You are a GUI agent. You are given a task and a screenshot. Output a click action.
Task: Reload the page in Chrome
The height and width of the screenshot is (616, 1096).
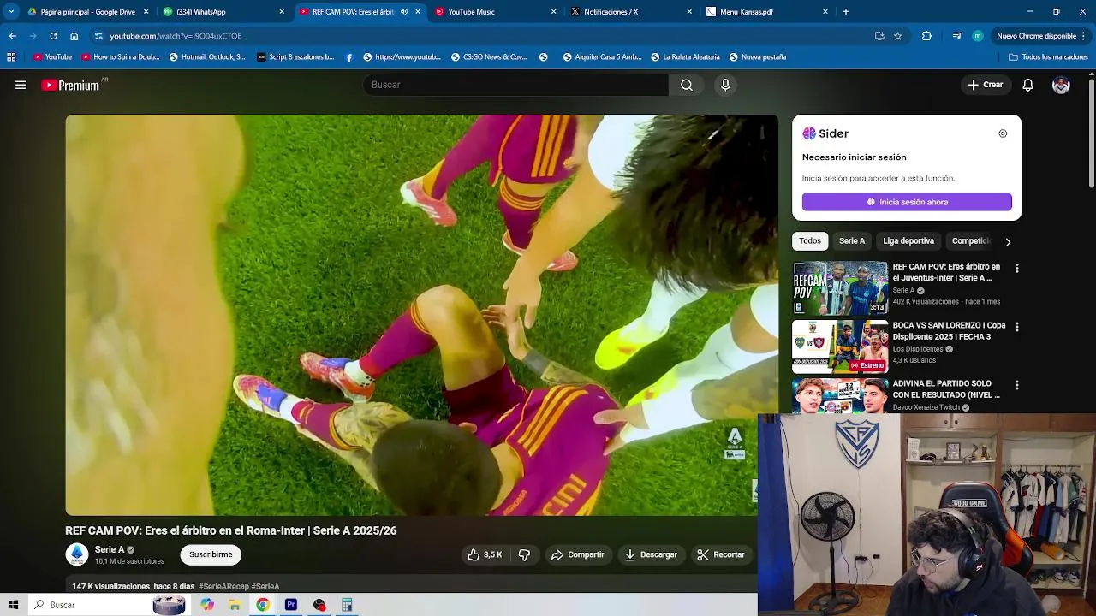click(53, 36)
